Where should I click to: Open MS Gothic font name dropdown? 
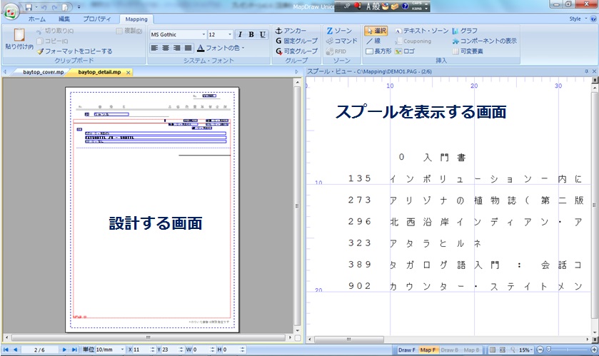[203, 34]
